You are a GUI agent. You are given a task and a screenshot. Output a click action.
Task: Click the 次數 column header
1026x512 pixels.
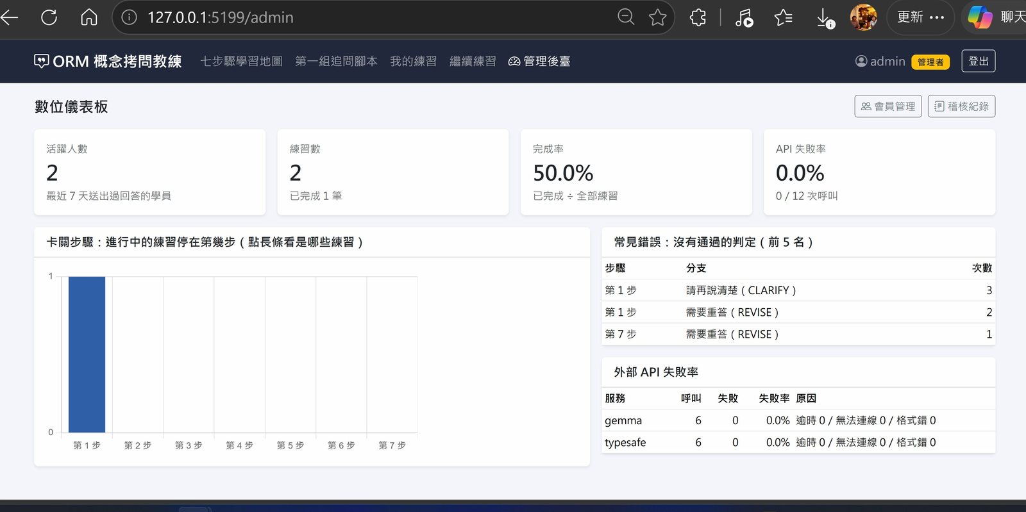pos(982,268)
